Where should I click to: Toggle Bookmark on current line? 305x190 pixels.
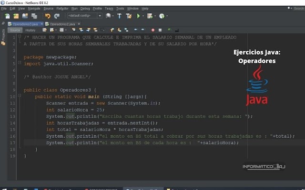pyautogui.click(x=126, y=30)
